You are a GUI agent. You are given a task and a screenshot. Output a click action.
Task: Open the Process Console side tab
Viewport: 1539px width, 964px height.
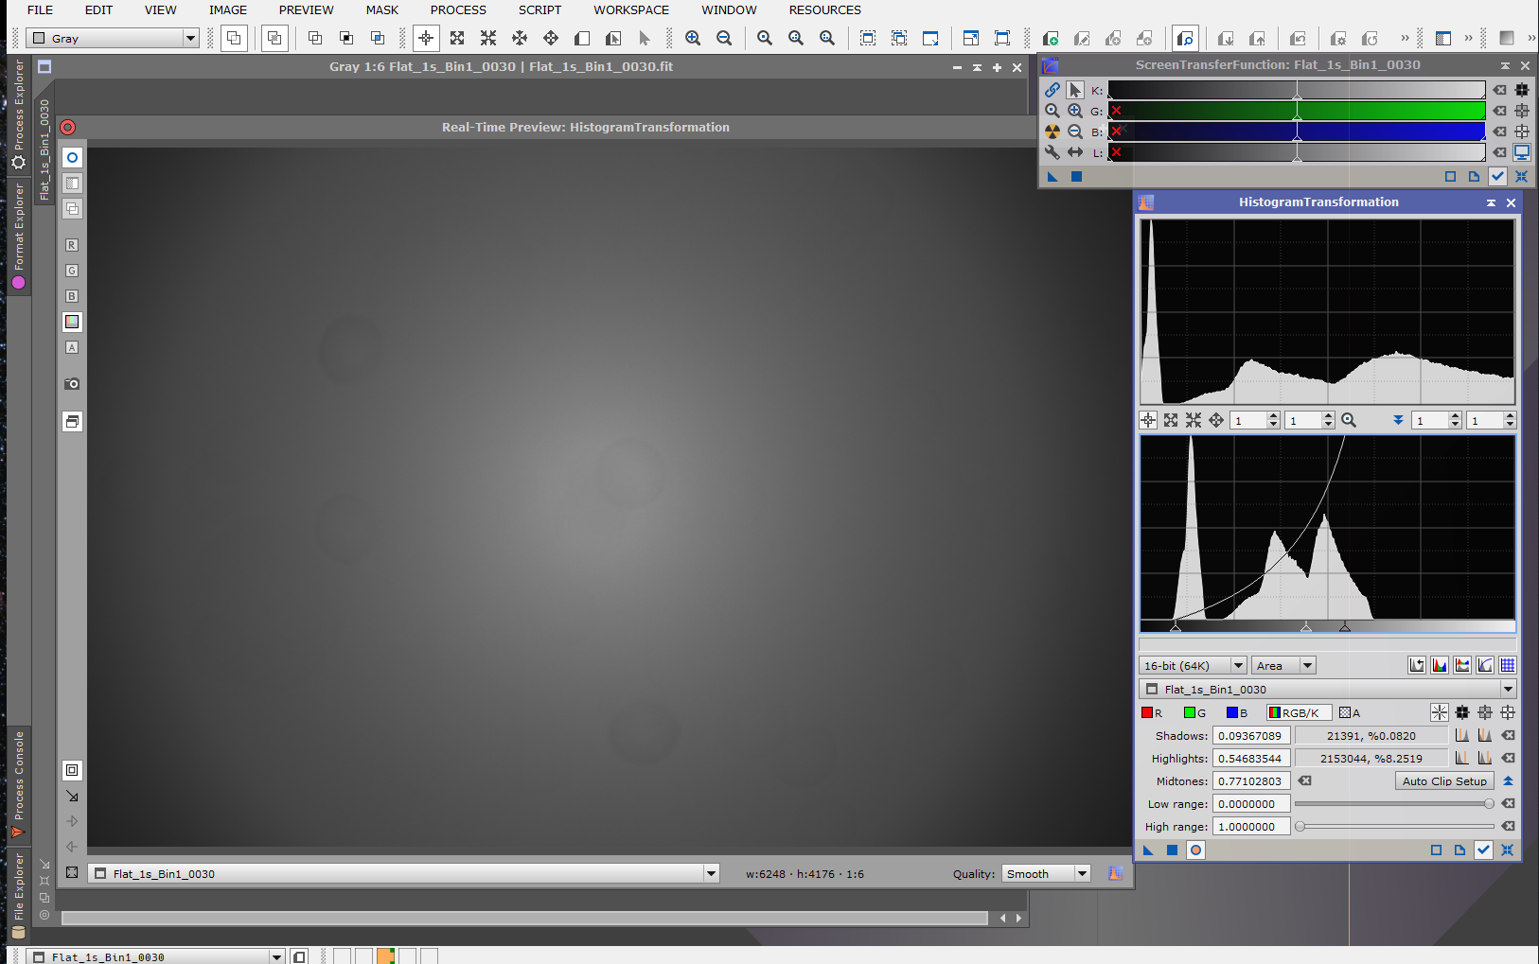pos(19,784)
